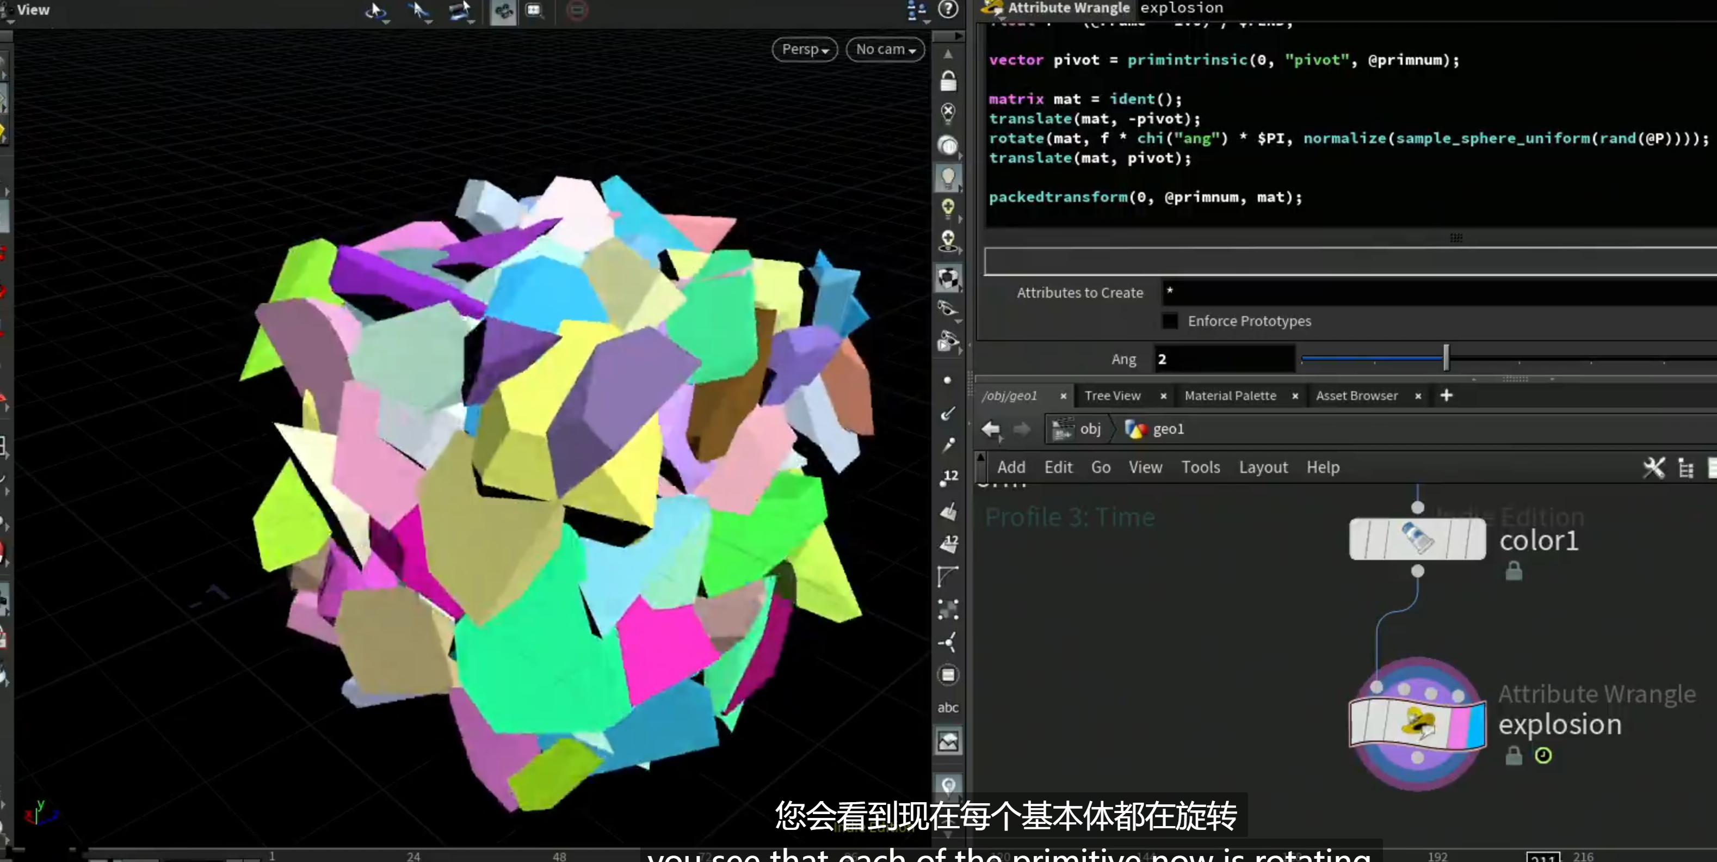Click the curve hulls display icon
Image resolution: width=1717 pixels, height=862 pixels.
pyautogui.click(x=948, y=576)
